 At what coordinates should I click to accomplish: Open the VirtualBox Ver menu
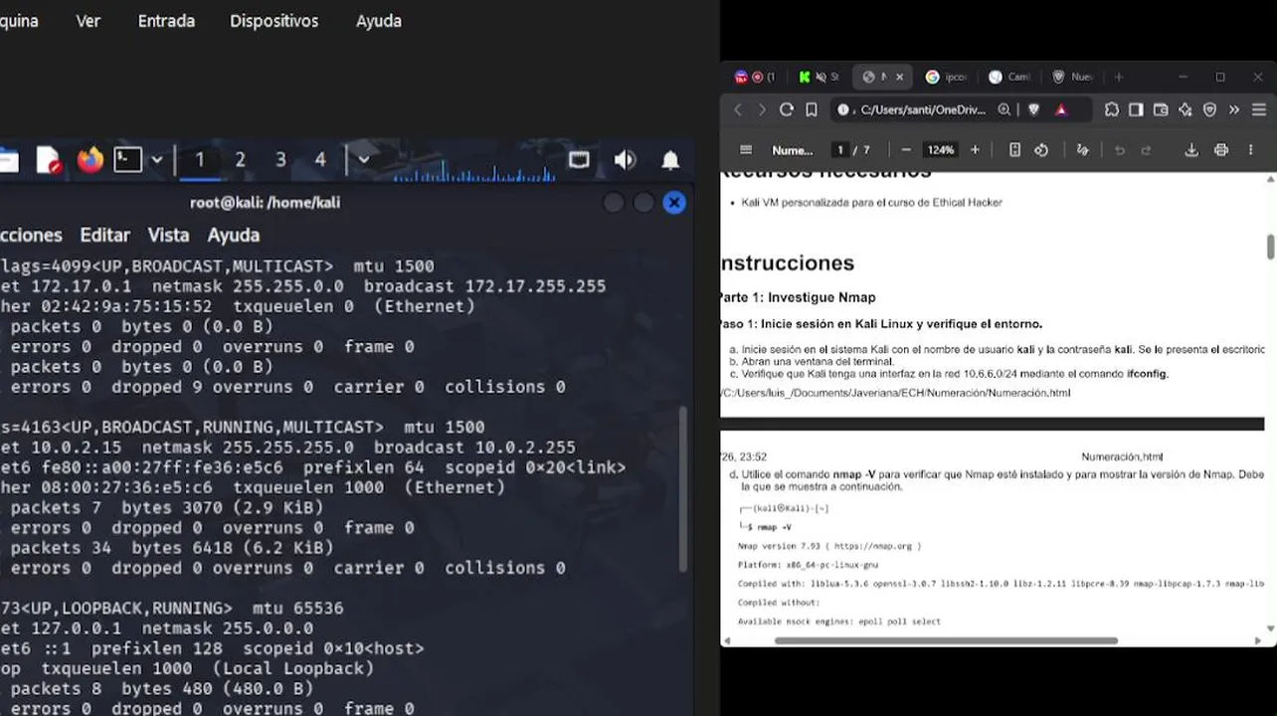pyautogui.click(x=88, y=21)
